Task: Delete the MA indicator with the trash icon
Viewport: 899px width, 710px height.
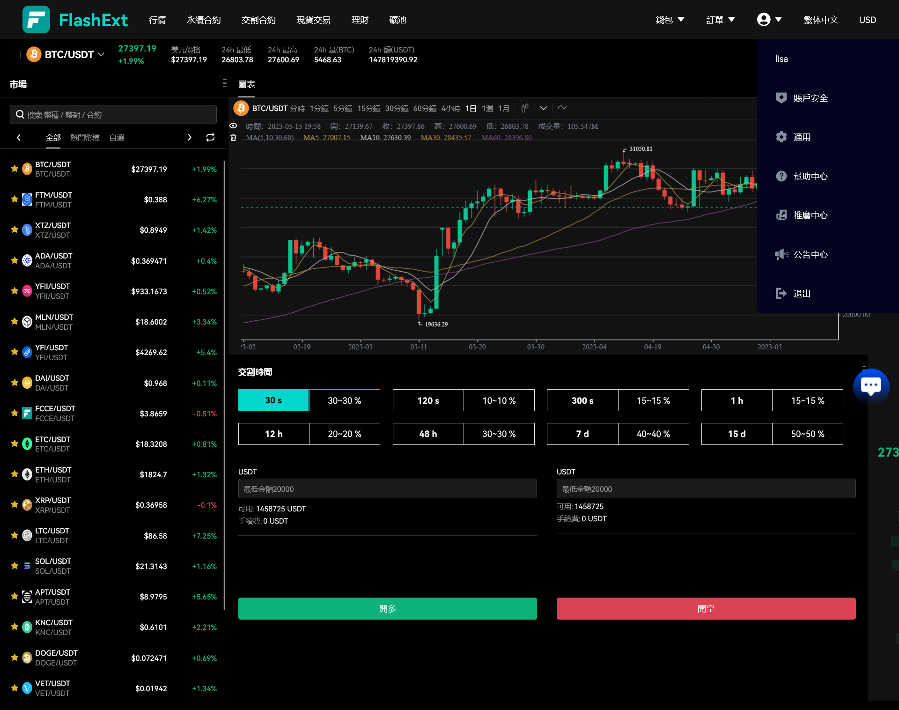Action: (233, 138)
